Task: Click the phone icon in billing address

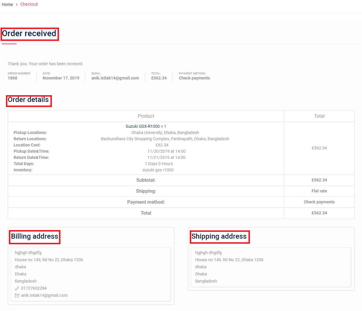Action: 17,288
